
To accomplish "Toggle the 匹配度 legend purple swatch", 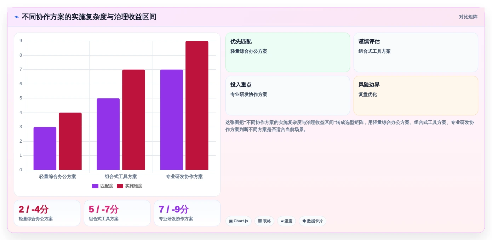I will point(95,186).
